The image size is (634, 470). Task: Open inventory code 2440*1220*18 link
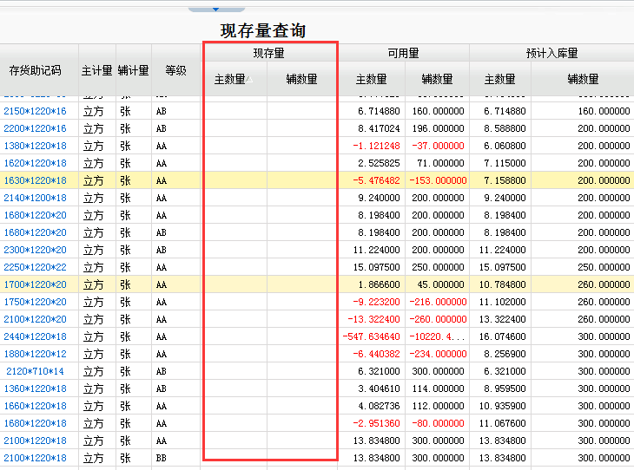point(35,336)
